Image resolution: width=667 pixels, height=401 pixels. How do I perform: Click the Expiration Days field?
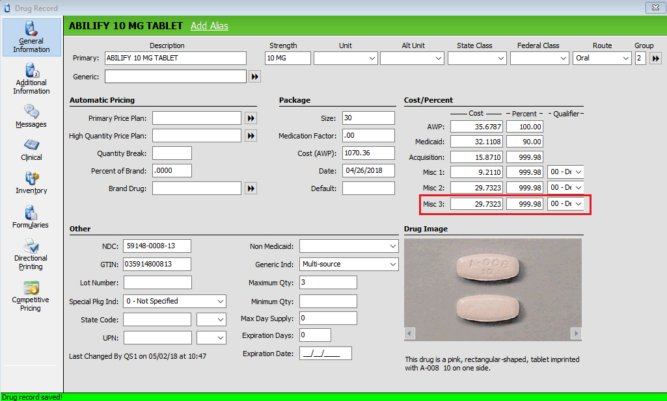click(315, 335)
